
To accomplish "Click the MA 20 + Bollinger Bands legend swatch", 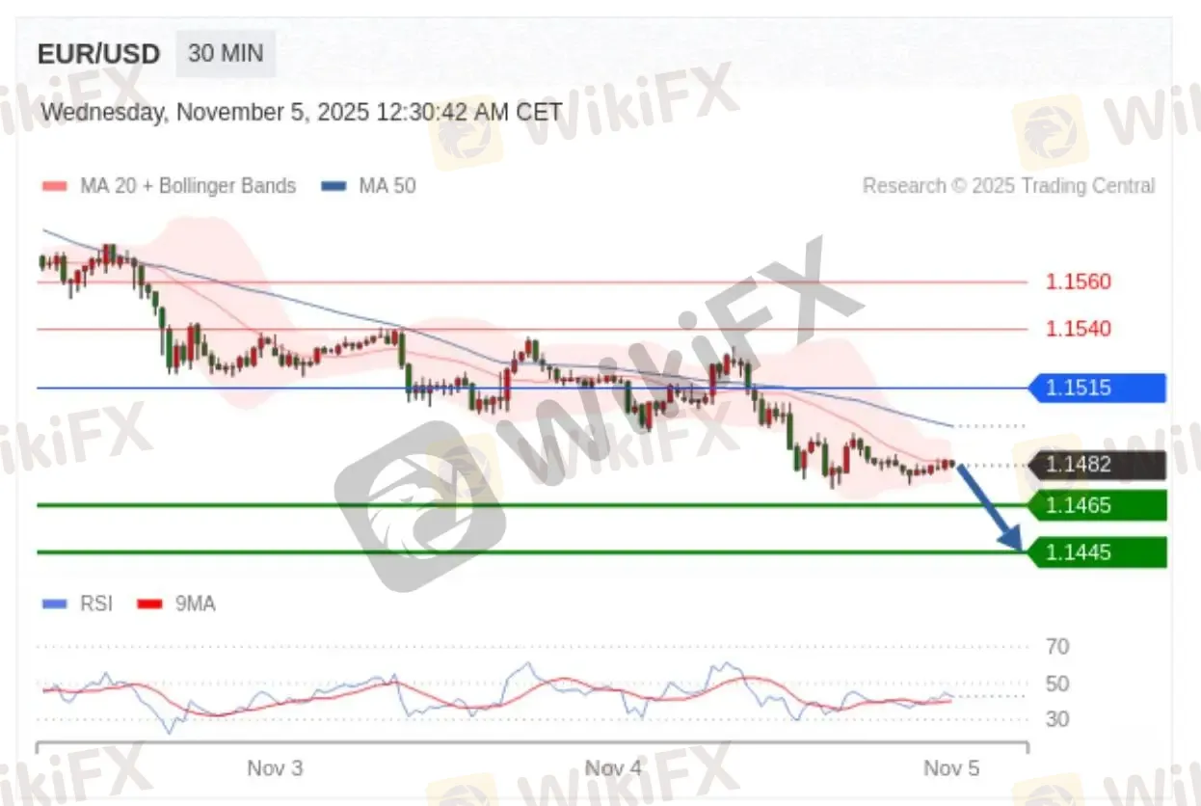I will [54, 186].
